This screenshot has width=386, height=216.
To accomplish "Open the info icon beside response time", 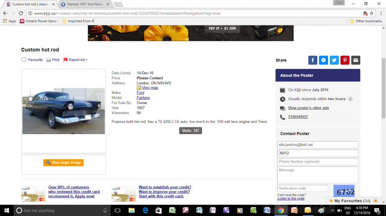I will [x=350, y=99].
